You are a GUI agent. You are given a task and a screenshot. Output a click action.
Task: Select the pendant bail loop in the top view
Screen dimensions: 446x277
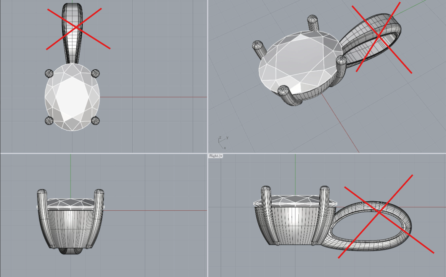pos(72,33)
